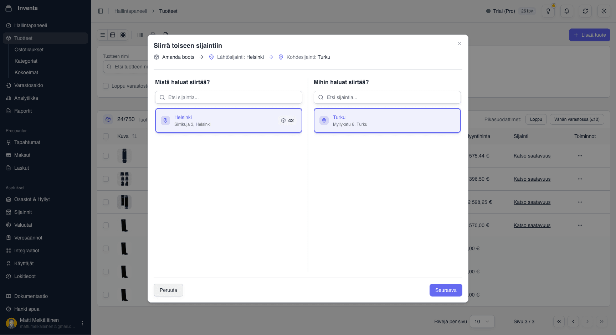Open user menu dots next to Matti Meikäläinen

point(82,323)
